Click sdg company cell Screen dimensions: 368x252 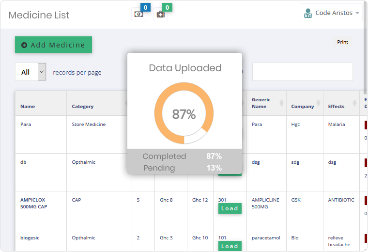[x=305, y=173]
